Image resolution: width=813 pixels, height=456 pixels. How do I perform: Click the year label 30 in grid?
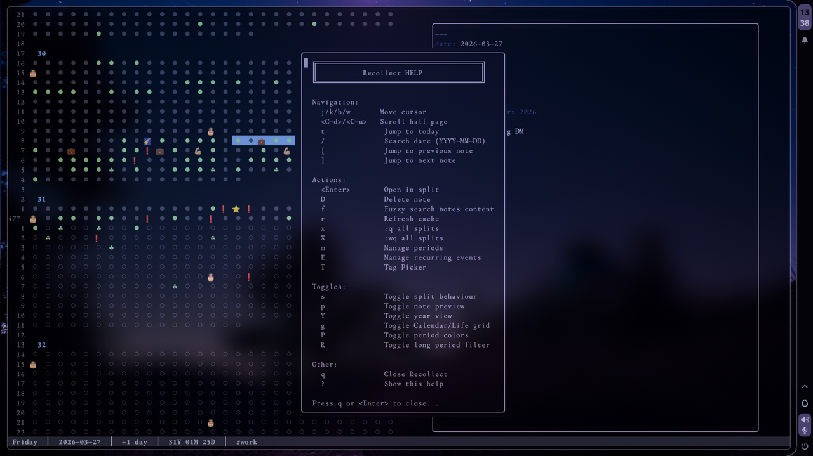pyautogui.click(x=41, y=54)
